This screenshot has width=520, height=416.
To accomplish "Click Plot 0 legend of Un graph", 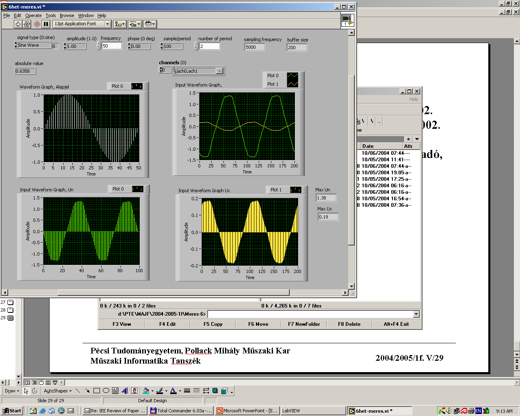I will [138, 189].
